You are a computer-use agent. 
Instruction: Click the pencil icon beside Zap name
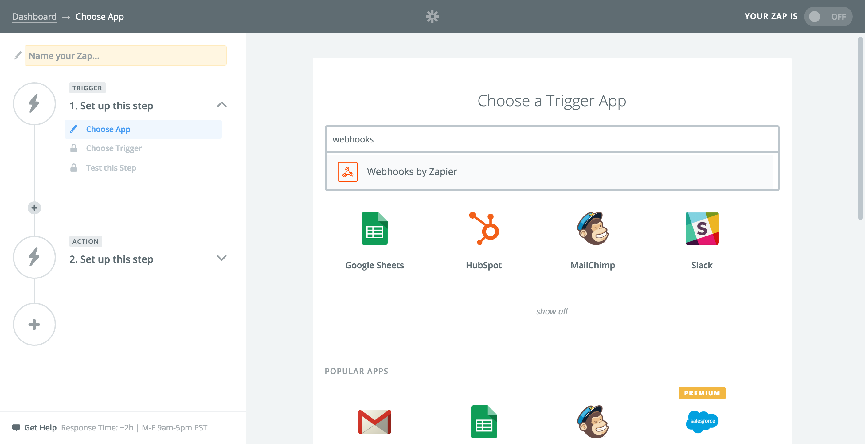tap(18, 55)
